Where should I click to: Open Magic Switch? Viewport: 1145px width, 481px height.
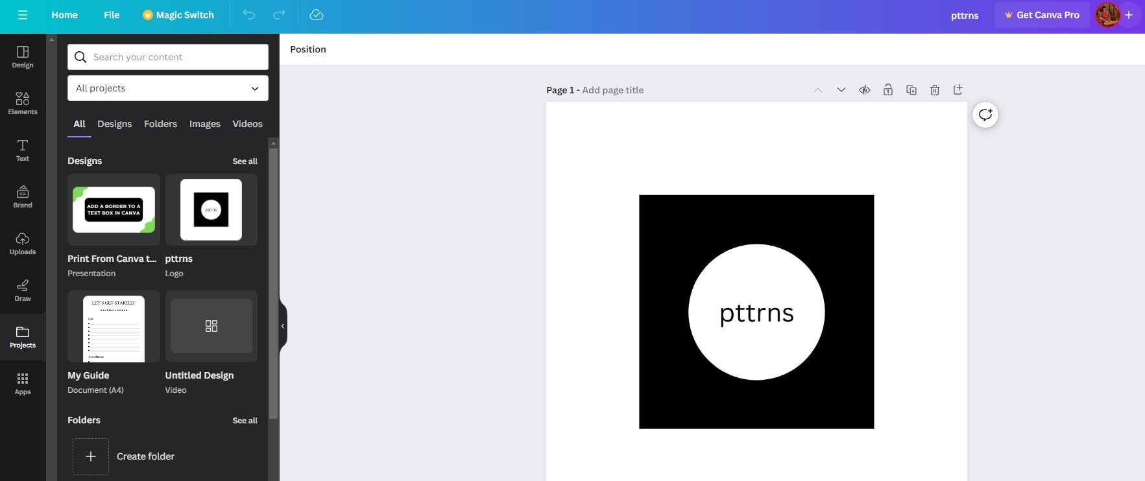(x=178, y=15)
